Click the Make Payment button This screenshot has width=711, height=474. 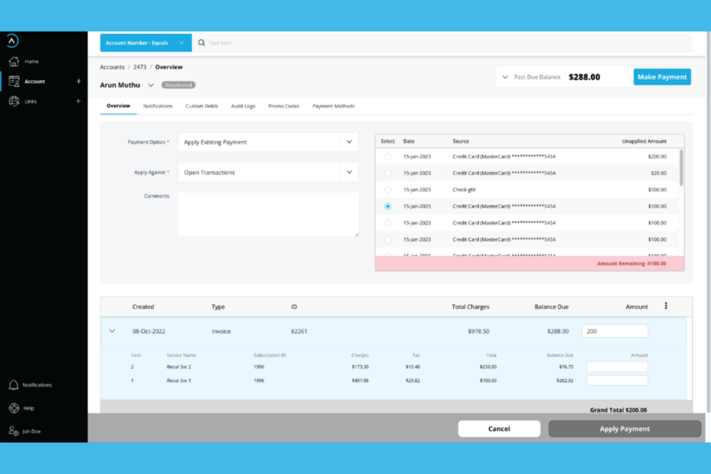click(x=662, y=77)
